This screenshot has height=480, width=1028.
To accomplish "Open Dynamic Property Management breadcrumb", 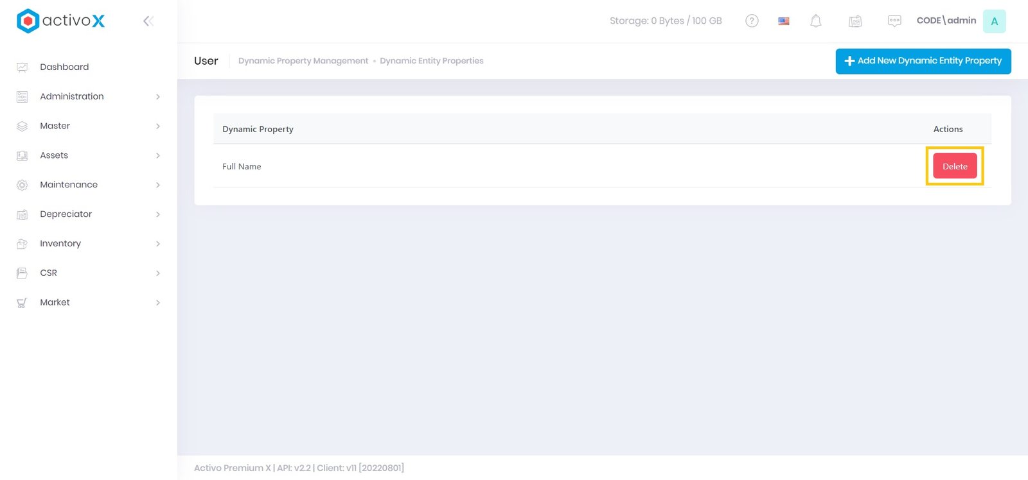I will coord(303,61).
